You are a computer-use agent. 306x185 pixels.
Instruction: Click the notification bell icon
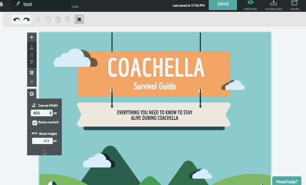[1, 4]
